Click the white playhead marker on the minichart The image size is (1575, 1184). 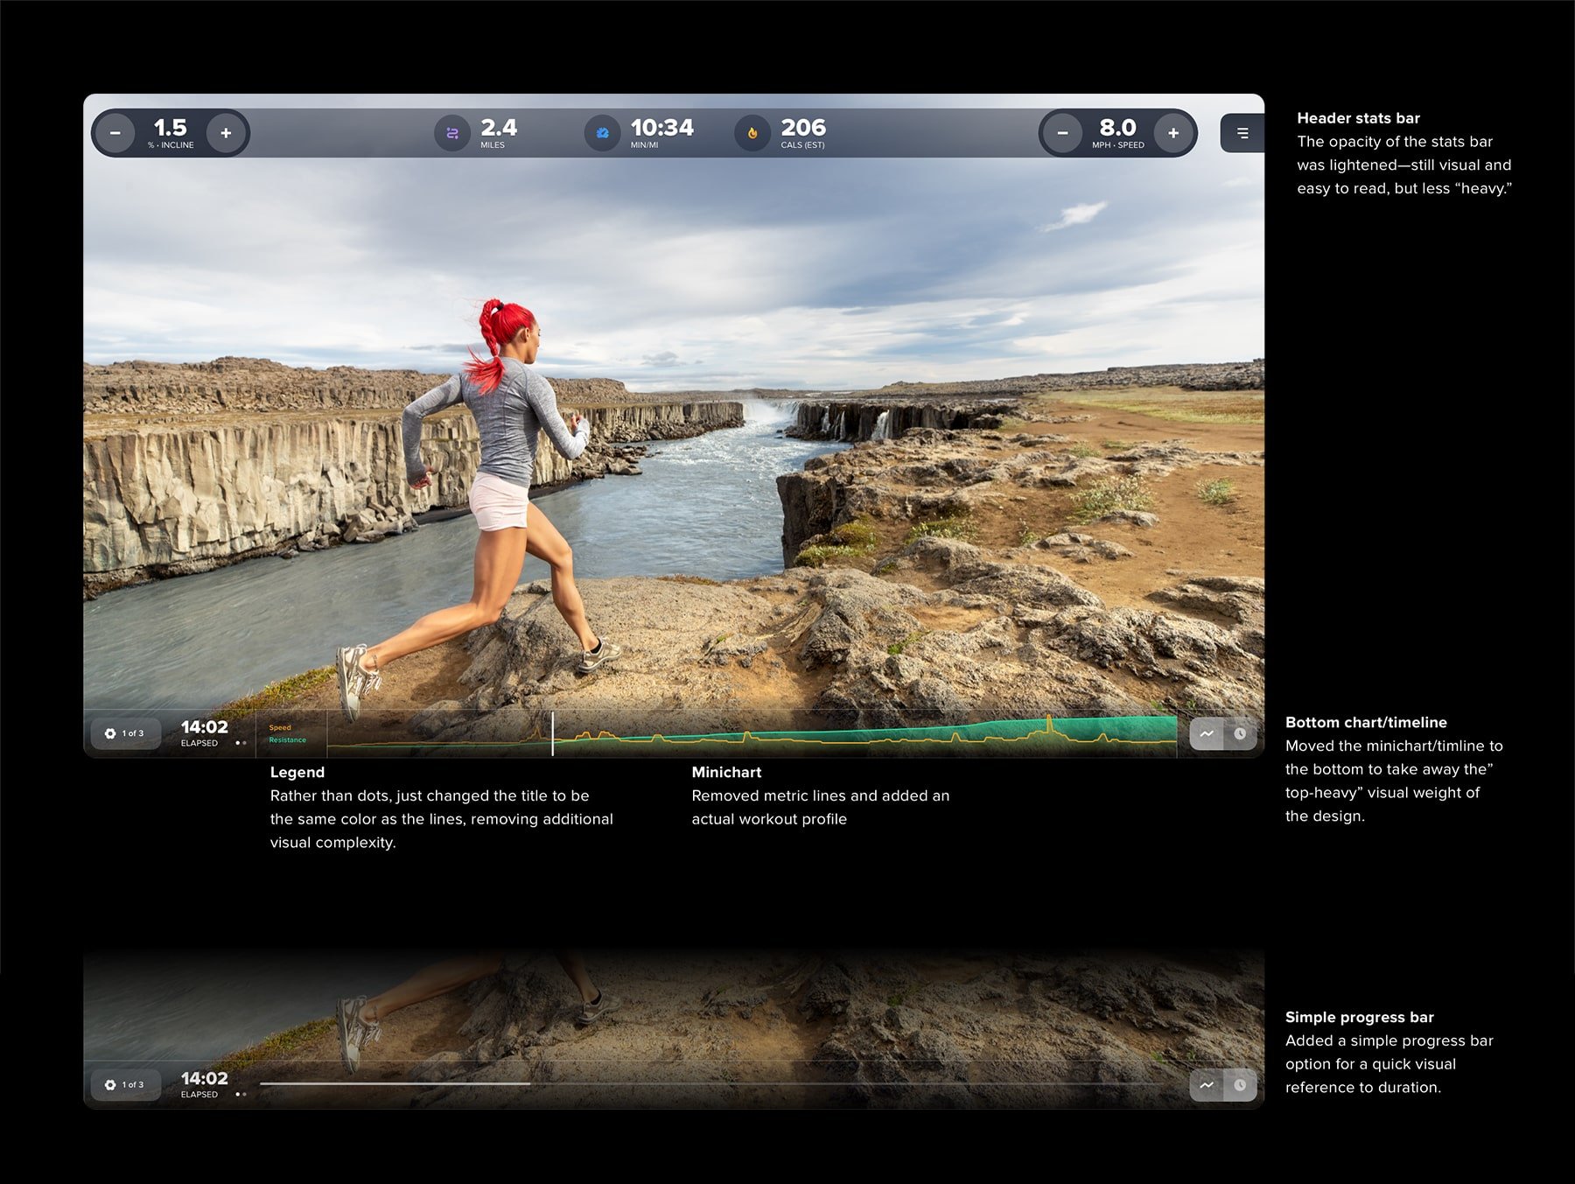pos(553,733)
